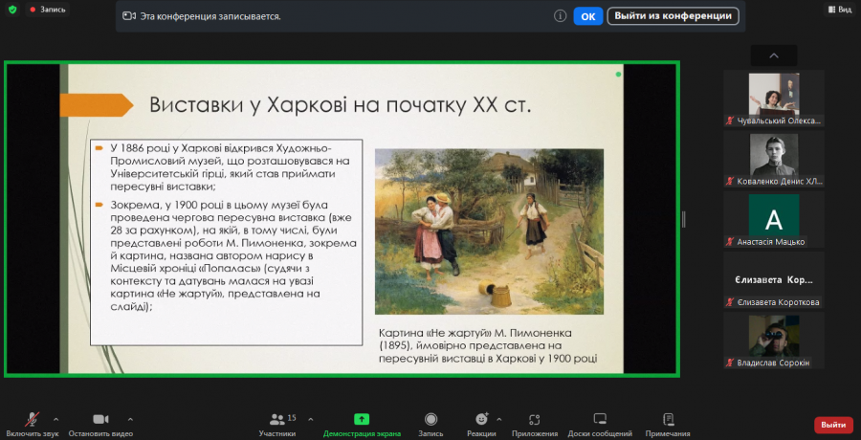Expand participants options arrow
Image resolution: width=861 pixels, height=440 pixels.
(311, 419)
